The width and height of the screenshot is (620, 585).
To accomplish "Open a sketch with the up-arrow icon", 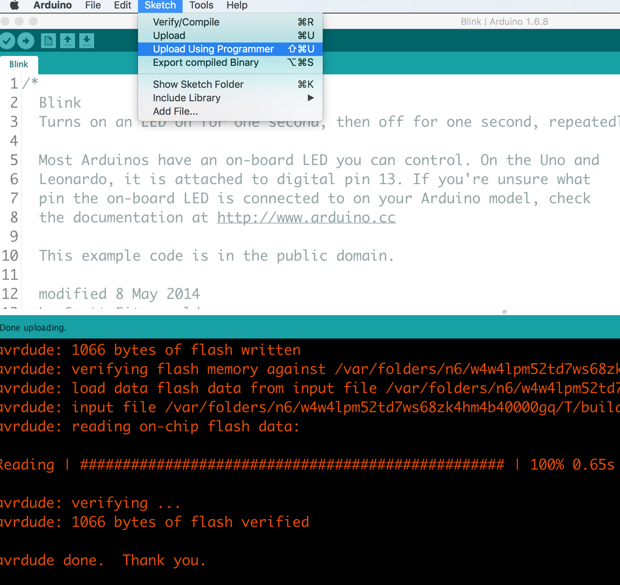I will (x=68, y=41).
